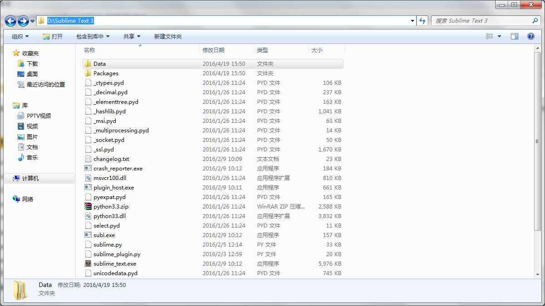
Task: Sort by 修改日期 column header
Action: click(x=213, y=50)
